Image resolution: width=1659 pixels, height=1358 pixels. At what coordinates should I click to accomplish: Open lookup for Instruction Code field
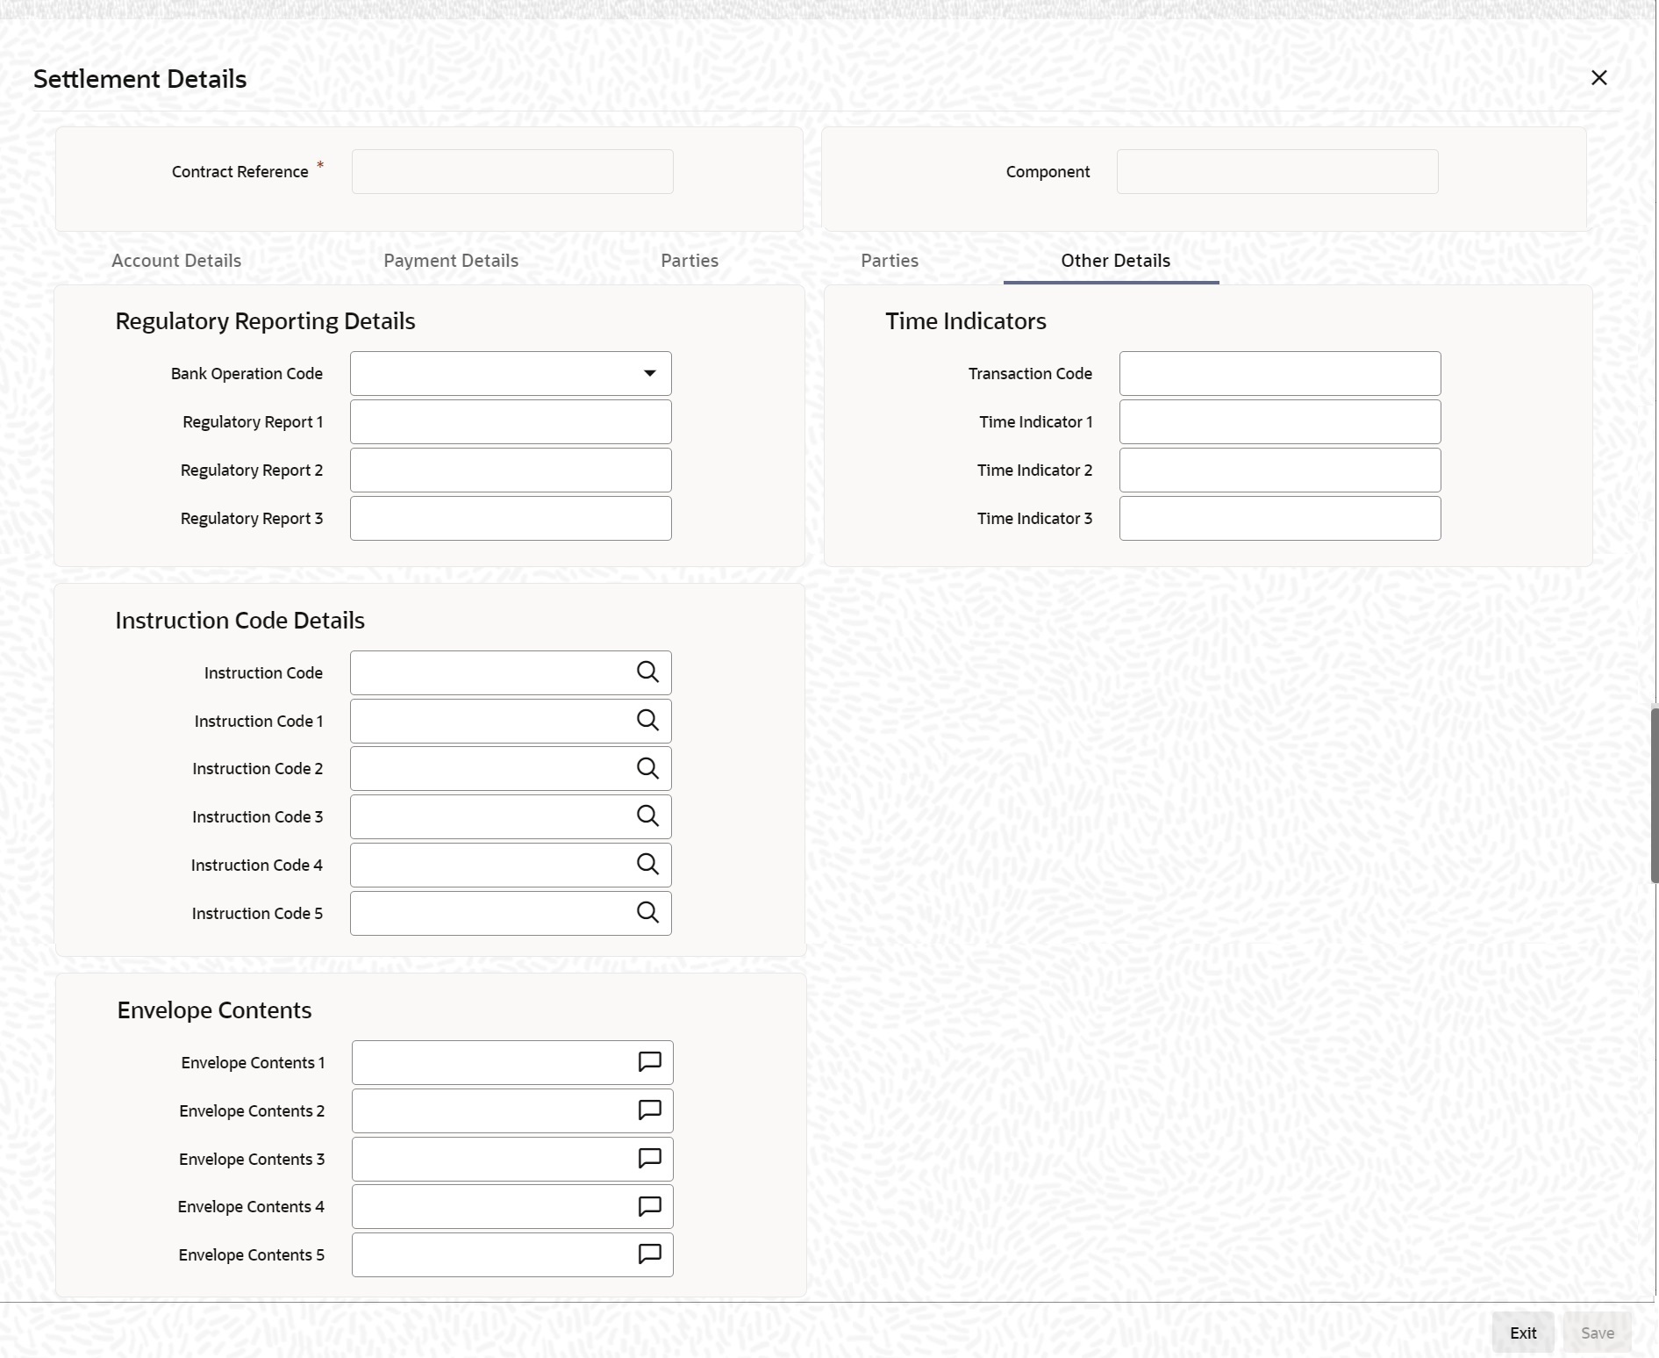point(647,672)
